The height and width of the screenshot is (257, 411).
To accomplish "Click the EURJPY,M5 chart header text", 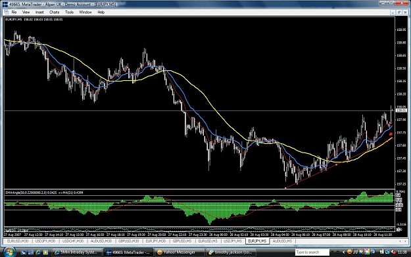I will click(34, 19).
